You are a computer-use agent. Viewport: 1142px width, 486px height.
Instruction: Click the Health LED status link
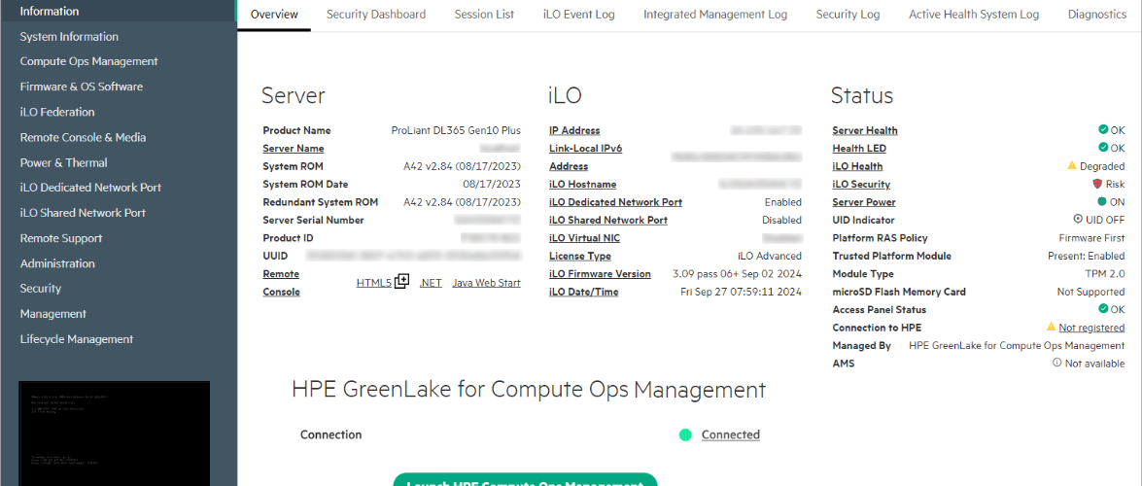(x=859, y=149)
